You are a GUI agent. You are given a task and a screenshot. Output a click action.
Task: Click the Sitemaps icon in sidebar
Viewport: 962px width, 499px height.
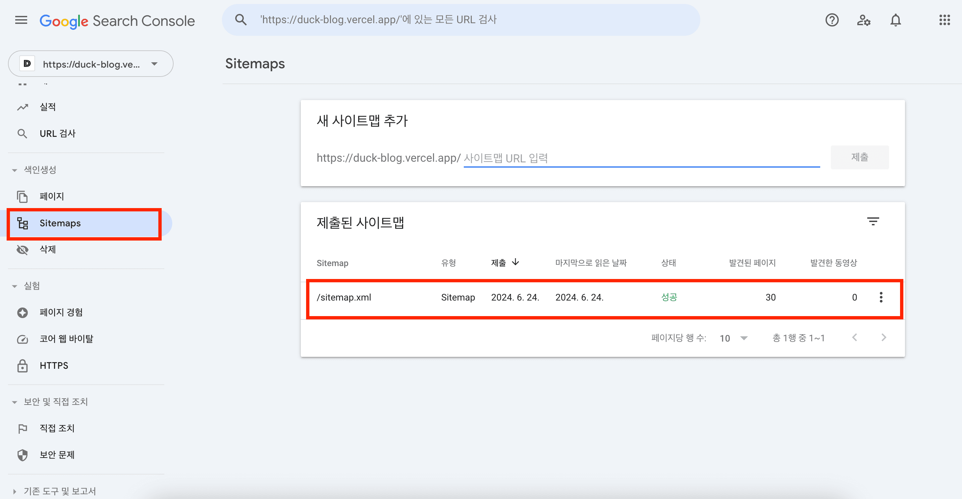pos(22,223)
